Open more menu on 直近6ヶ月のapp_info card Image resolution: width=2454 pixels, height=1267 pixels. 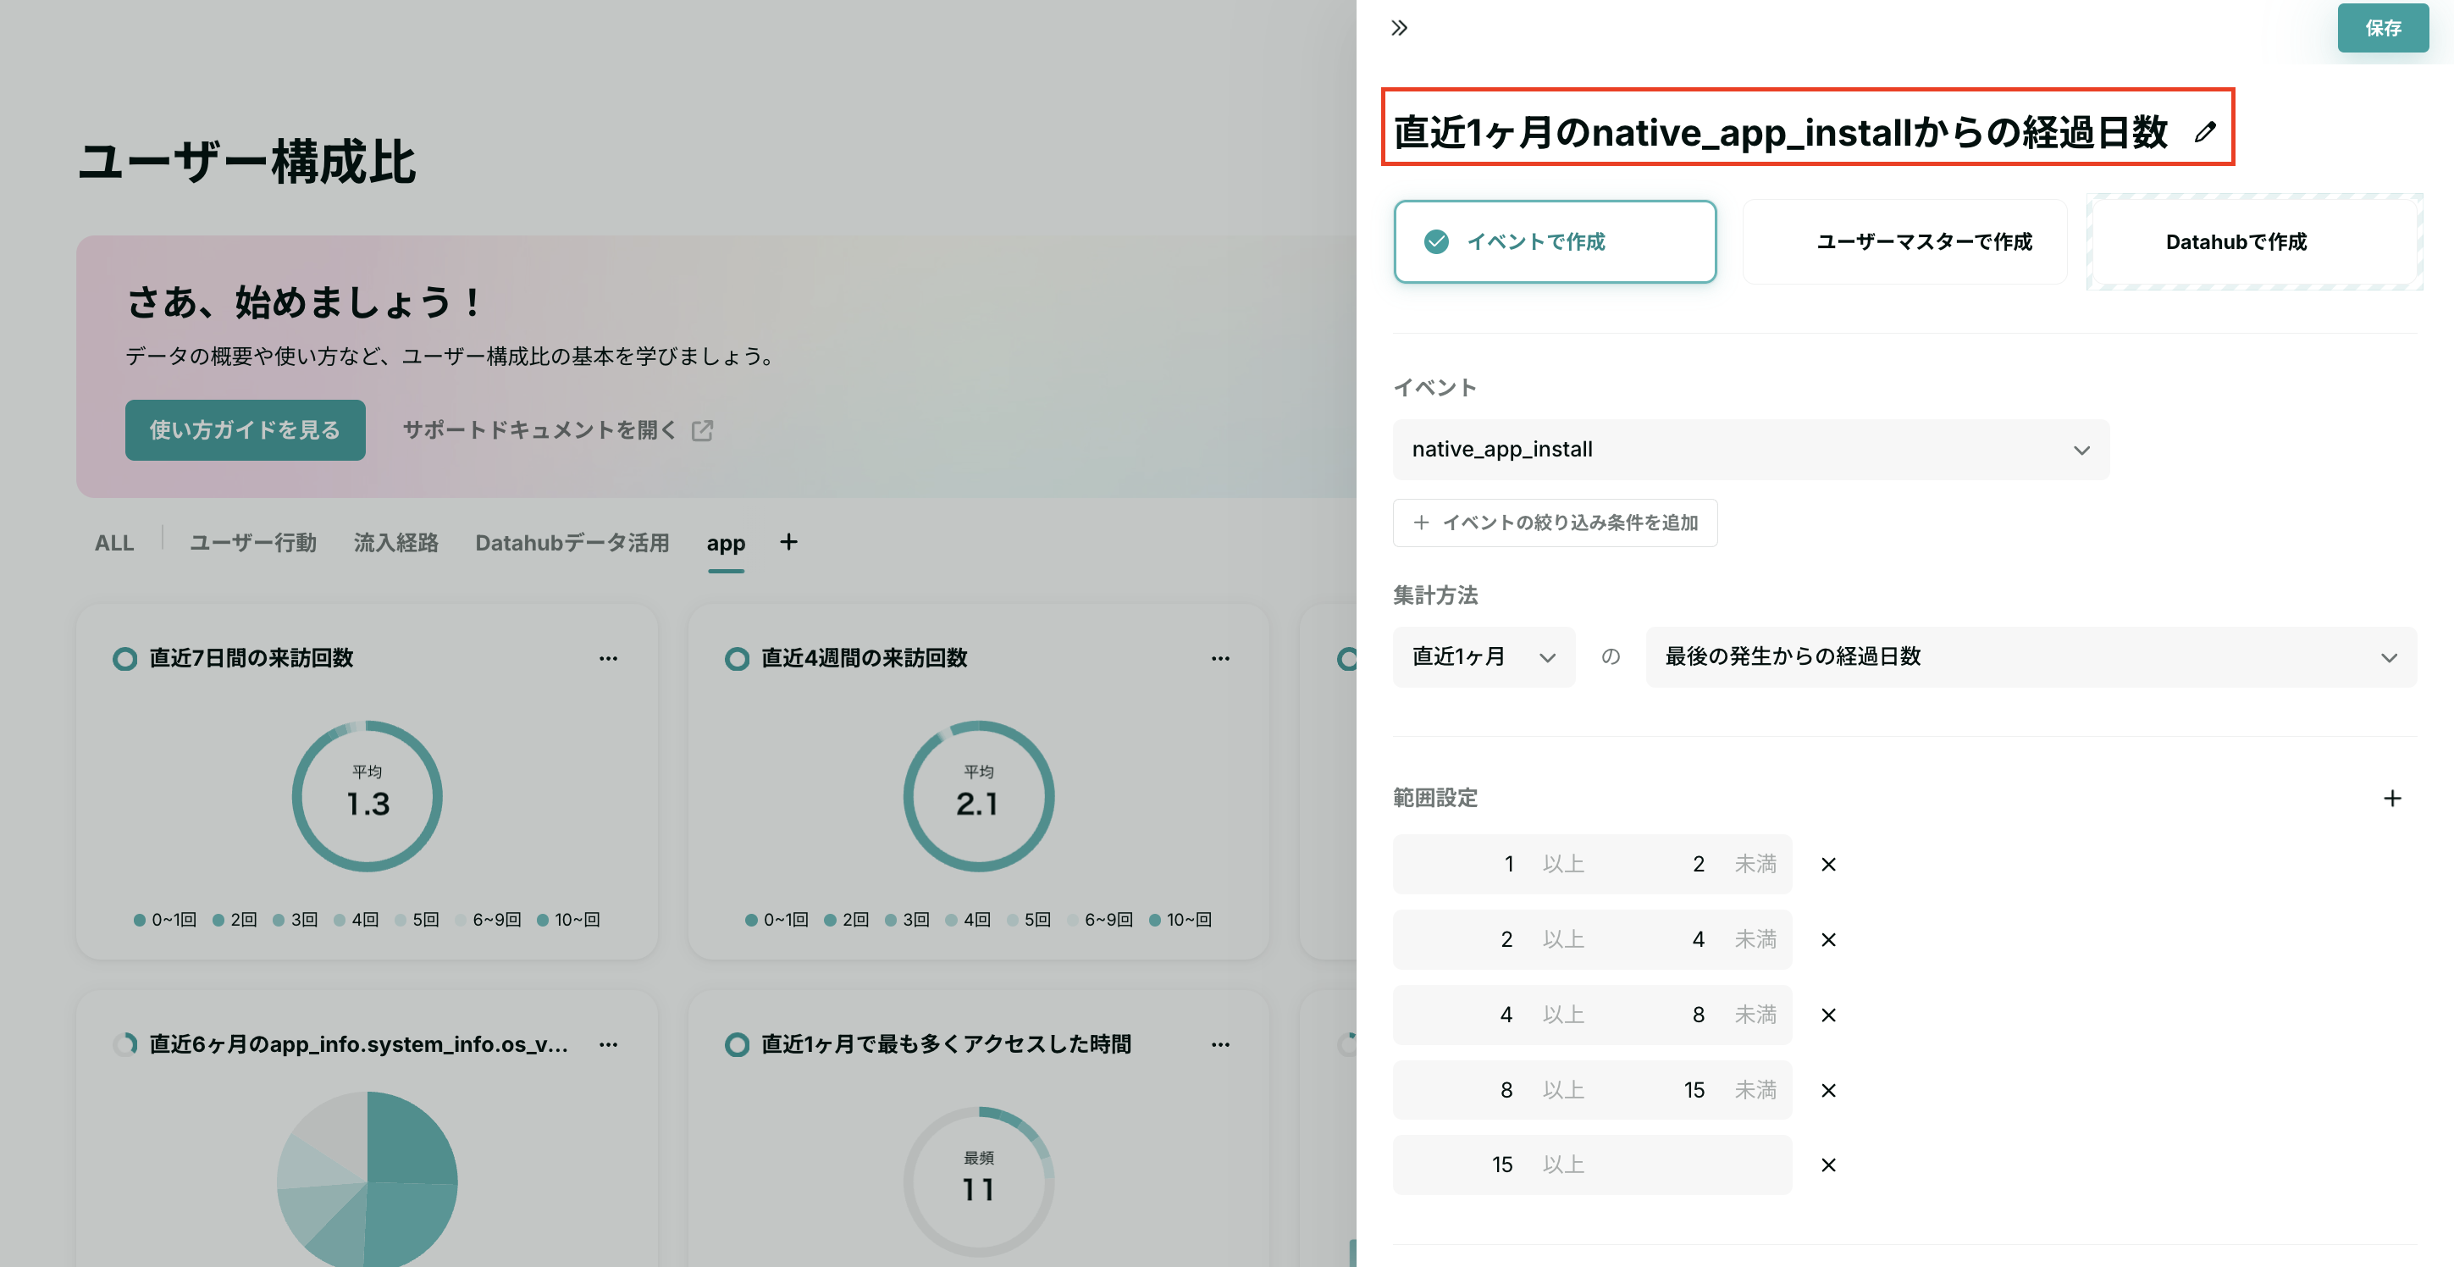click(608, 1044)
